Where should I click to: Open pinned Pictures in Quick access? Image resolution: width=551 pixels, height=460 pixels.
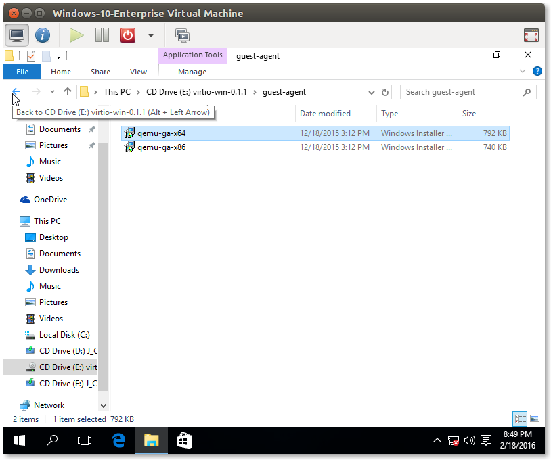pyautogui.click(x=53, y=145)
